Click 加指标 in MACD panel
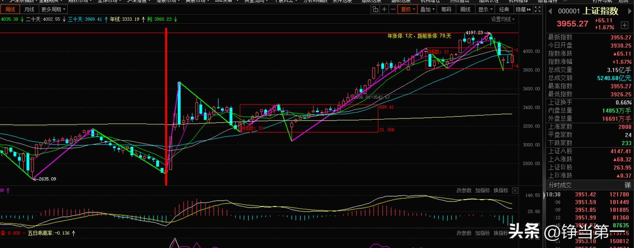Screen dimensions: 634x248 point(482,190)
